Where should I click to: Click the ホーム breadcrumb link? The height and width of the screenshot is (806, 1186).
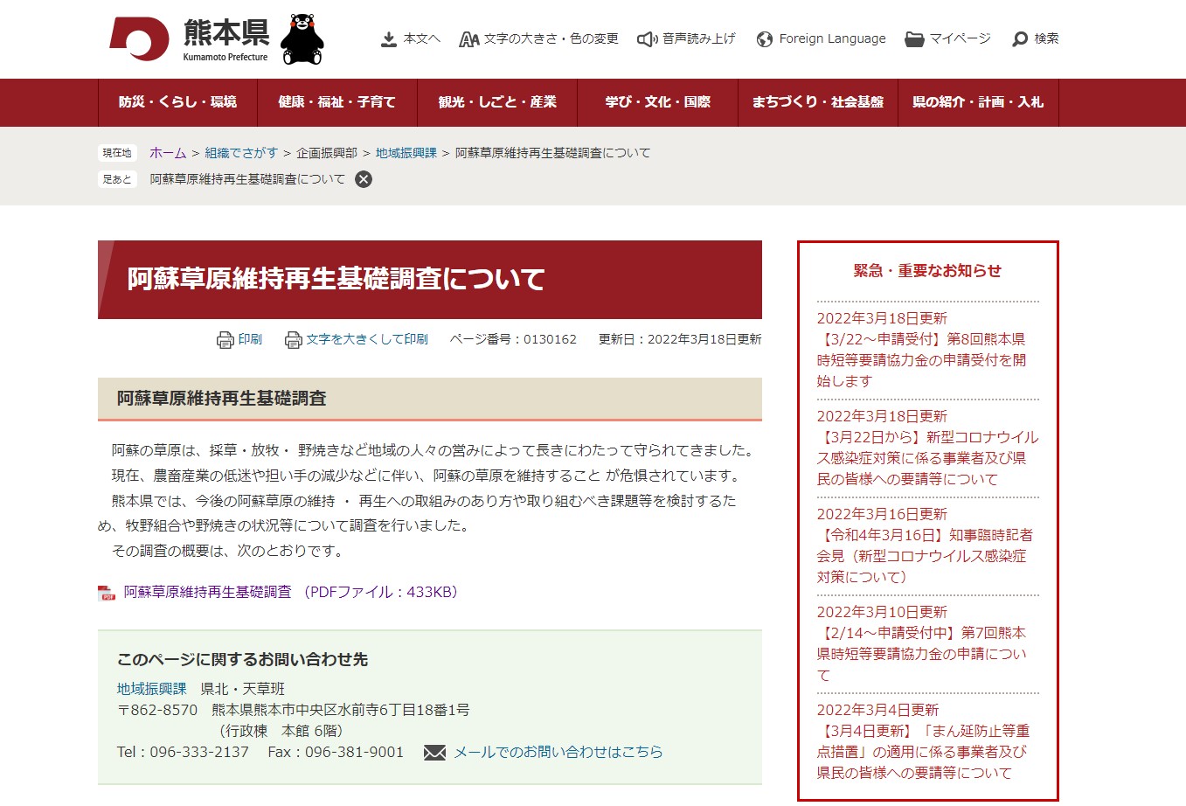point(168,153)
